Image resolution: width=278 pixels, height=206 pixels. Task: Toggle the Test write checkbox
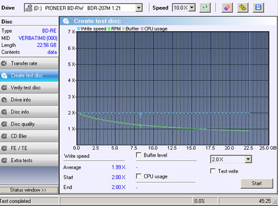pyautogui.click(x=213, y=171)
